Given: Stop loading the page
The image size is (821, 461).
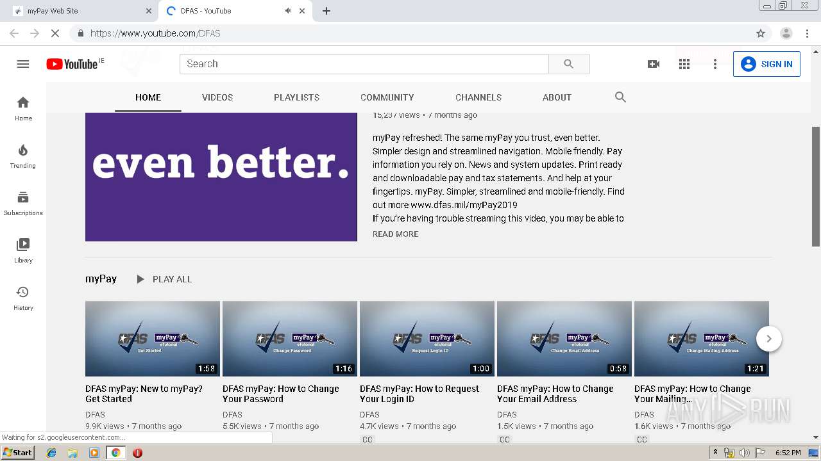Looking at the screenshot, I should click(55, 33).
